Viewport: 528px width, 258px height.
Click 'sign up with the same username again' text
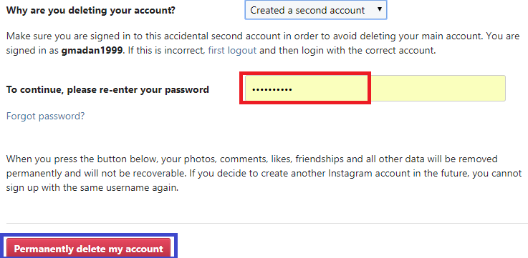pyautogui.click(x=92, y=188)
